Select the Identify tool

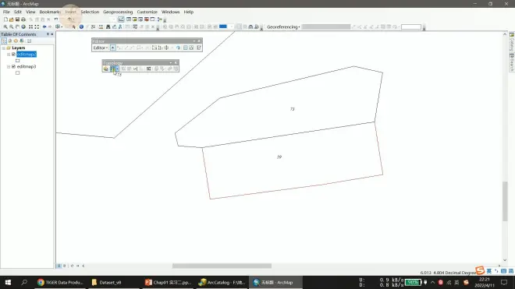tap(81, 27)
